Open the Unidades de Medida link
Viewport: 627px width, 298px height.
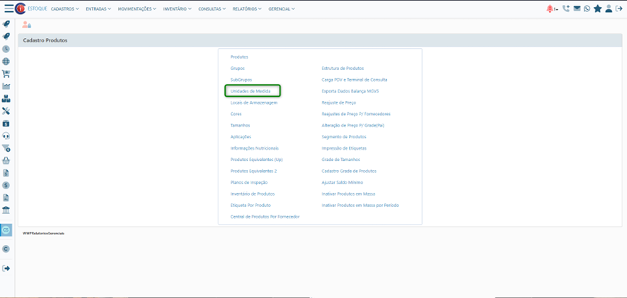pos(251,91)
